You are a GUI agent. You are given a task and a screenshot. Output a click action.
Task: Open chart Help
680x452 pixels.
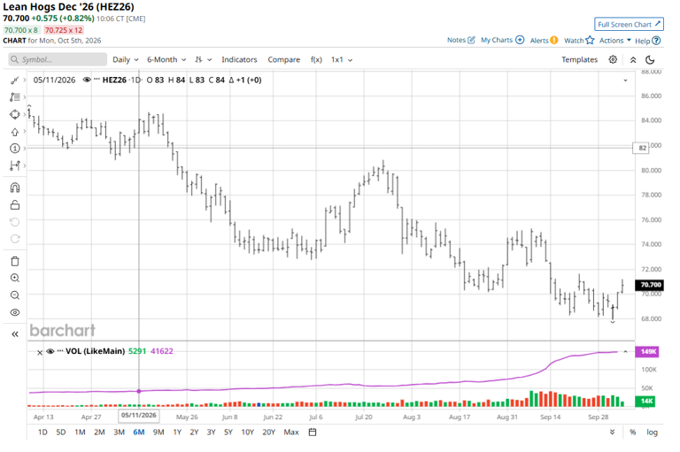647,41
